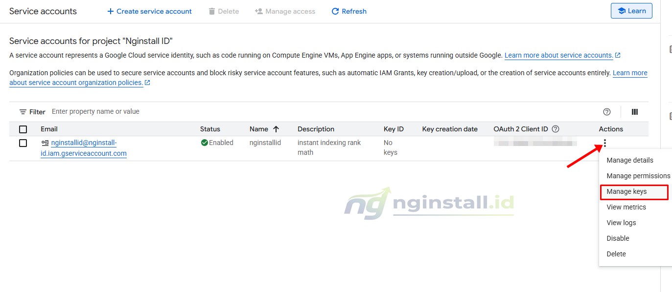This screenshot has height=292, width=672.
Task: Click the Key creation date column header
Action: tap(450, 129)
